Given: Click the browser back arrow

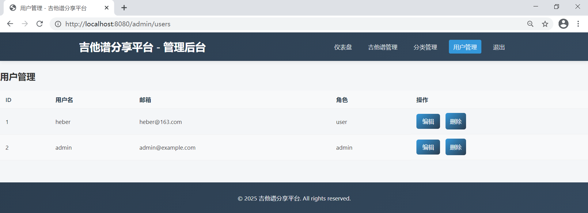Looking at the screenshot, I should coord(10,24).
